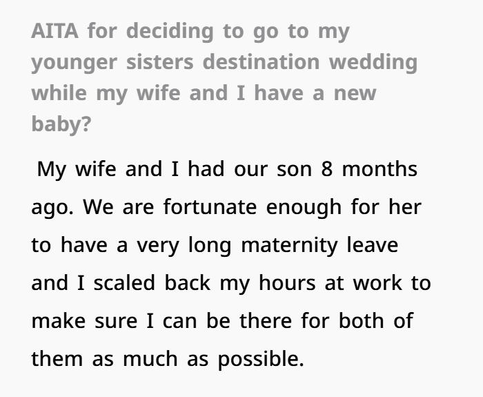Click the word "younger" in the title
Viewport: 483px width, 397px height.
pyautogui.click(x=75, y=63)
